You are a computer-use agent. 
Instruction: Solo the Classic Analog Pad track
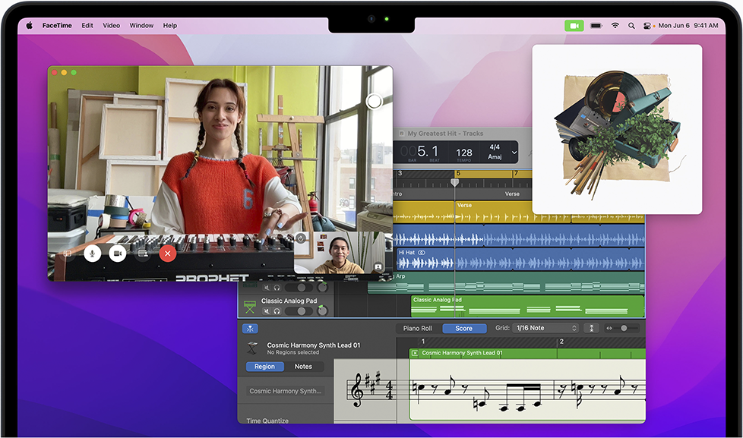coord(277,311)
